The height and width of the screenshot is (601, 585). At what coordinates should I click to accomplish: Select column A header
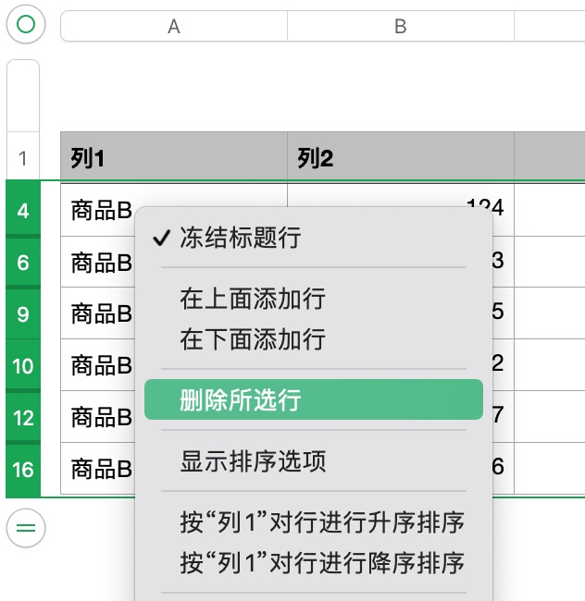pos(173,27)
